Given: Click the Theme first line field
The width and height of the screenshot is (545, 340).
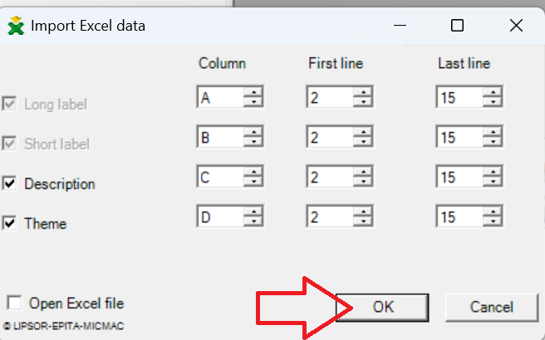Looking at the screenshot, I should (x=330, y=216).
